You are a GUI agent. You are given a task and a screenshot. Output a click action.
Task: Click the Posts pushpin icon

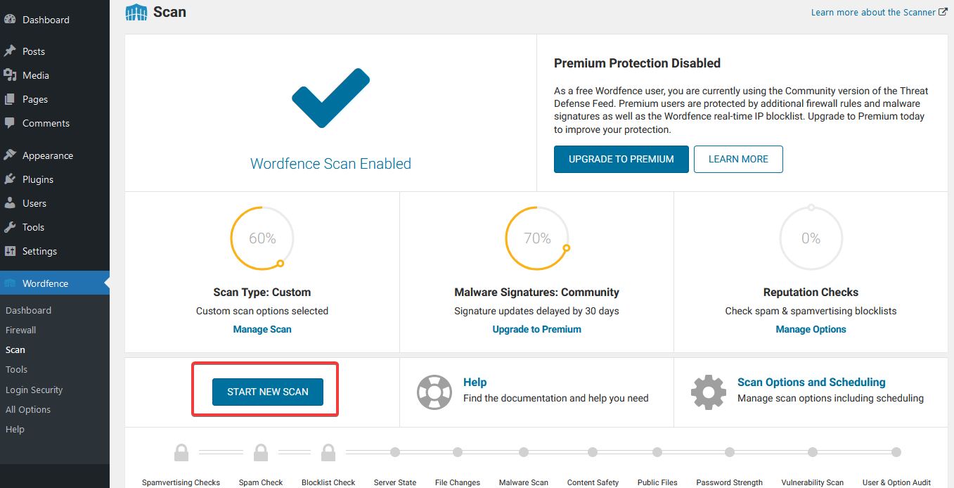coord(10,51)
